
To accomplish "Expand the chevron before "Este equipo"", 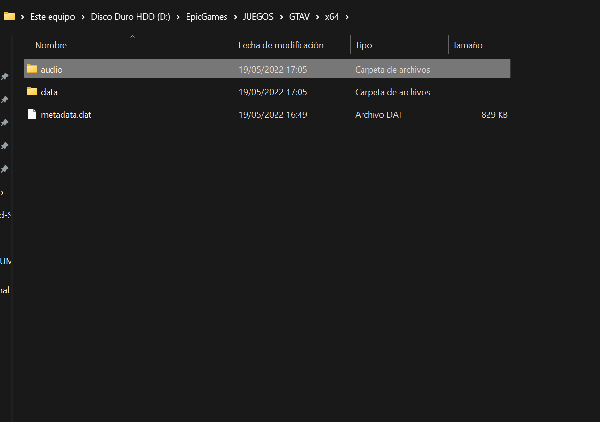I will pyautogui.click(x=23, y=17).
